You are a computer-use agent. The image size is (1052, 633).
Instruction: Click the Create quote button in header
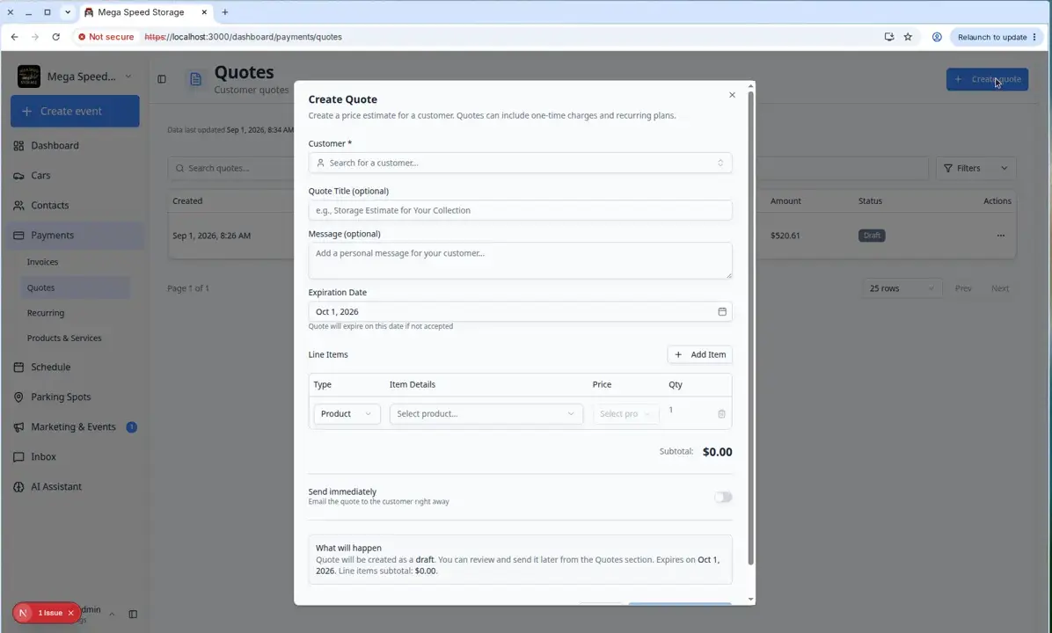[987, 79]
